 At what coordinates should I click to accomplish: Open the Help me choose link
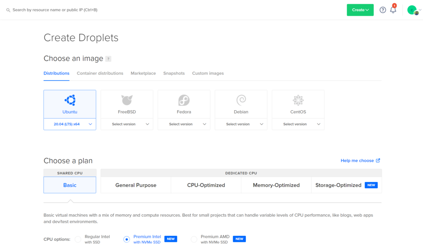[360, 161]
